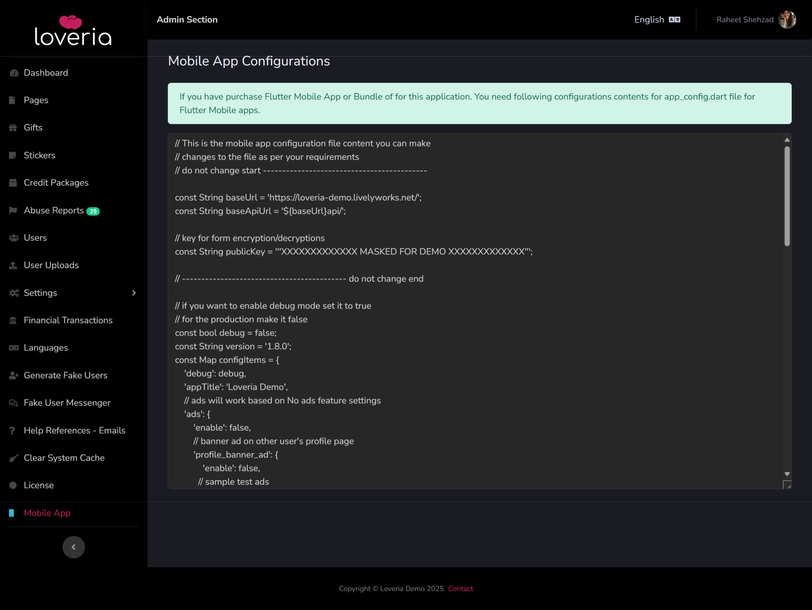The height and width of the screenshot is (610, 812).
Task: Click the Raheel Shehzad profile avatar
Action: (x=787, y=20)
